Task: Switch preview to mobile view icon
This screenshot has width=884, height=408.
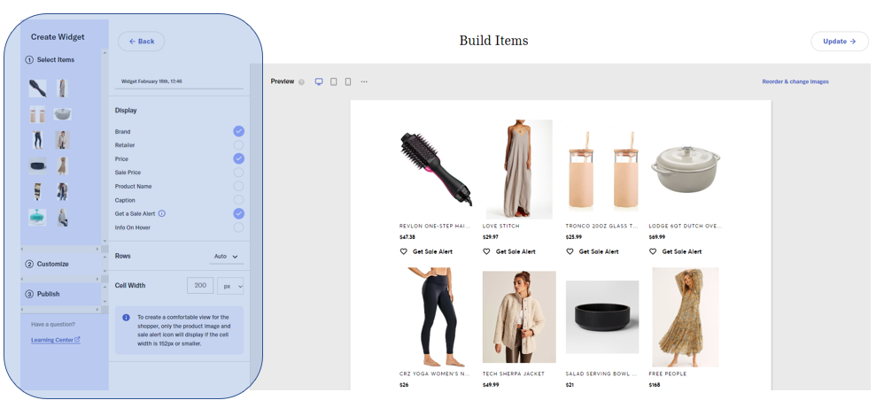Action: click(348, 81)
